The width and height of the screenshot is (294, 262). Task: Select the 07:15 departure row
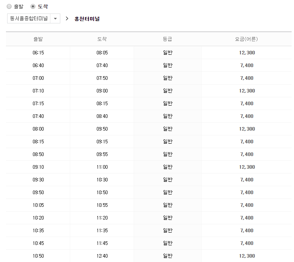click(38, 104)
